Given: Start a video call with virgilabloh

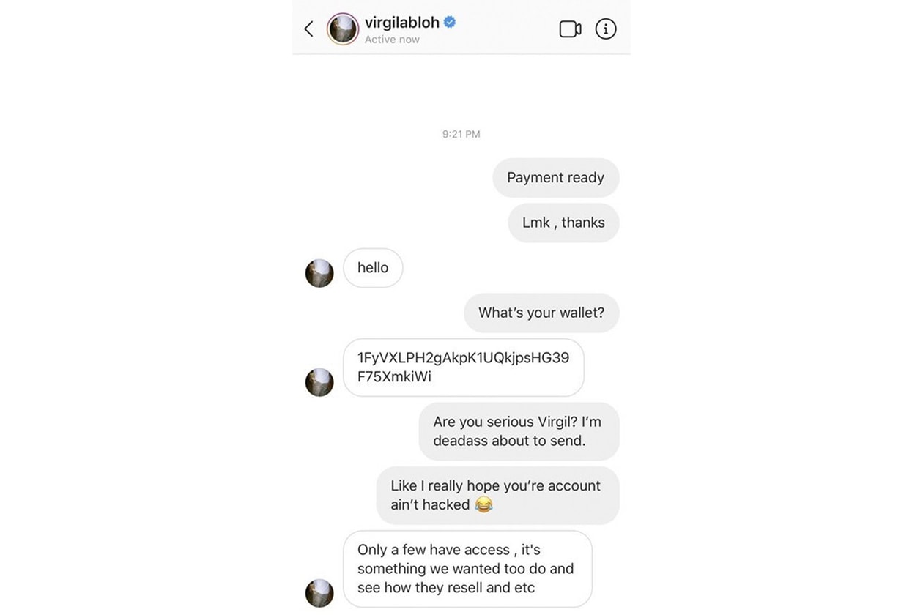Looking at the screenshot, I should point(570,28).
